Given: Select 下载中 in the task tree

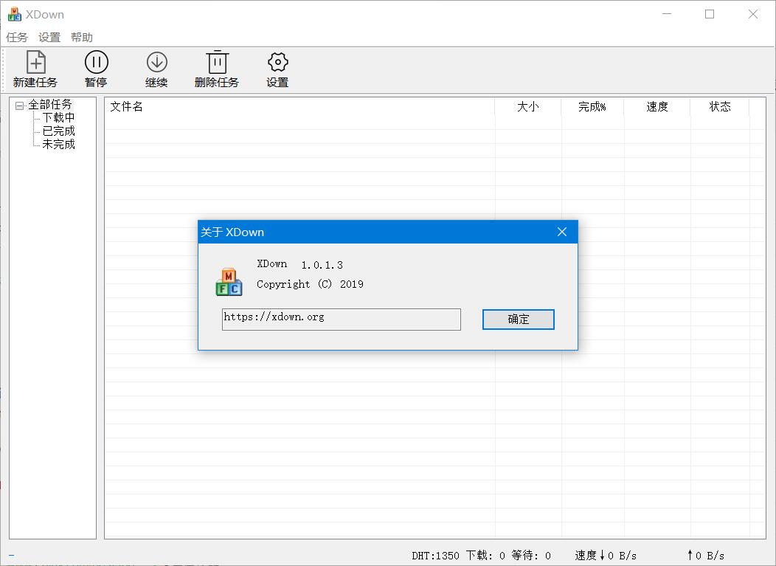Looking at the screenshot, I should click(x=58, y=118).
